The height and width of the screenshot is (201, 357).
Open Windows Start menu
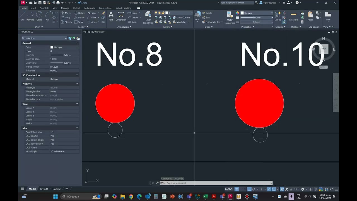[x=55, y=197]
